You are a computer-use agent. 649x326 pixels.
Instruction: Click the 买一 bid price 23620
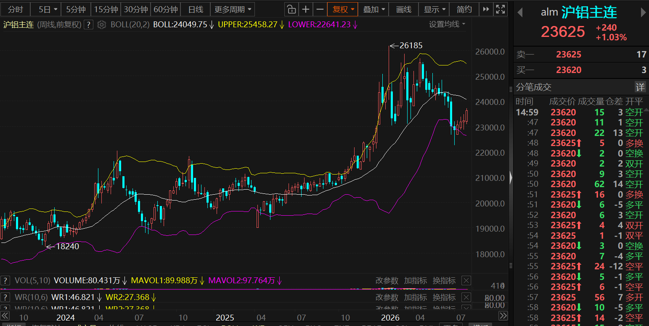tap(569, 70)
